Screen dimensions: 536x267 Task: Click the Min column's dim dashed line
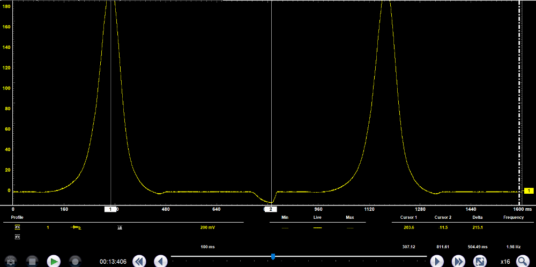click(285, 228)
